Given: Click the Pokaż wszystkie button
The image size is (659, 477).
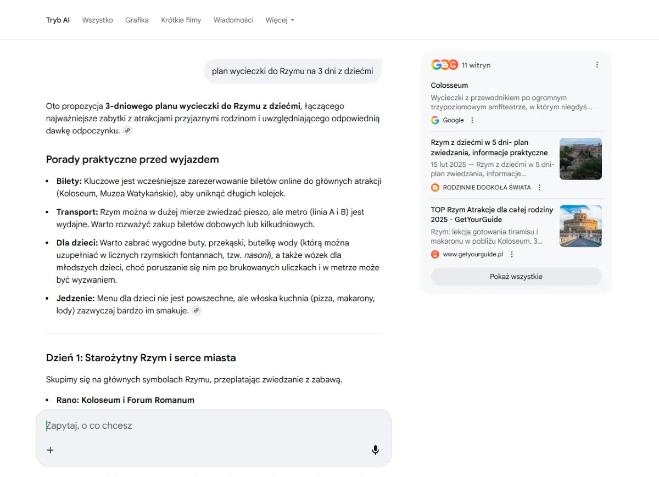Looking at the screenshot, I should pyautogui.click(x=516, y=276).
